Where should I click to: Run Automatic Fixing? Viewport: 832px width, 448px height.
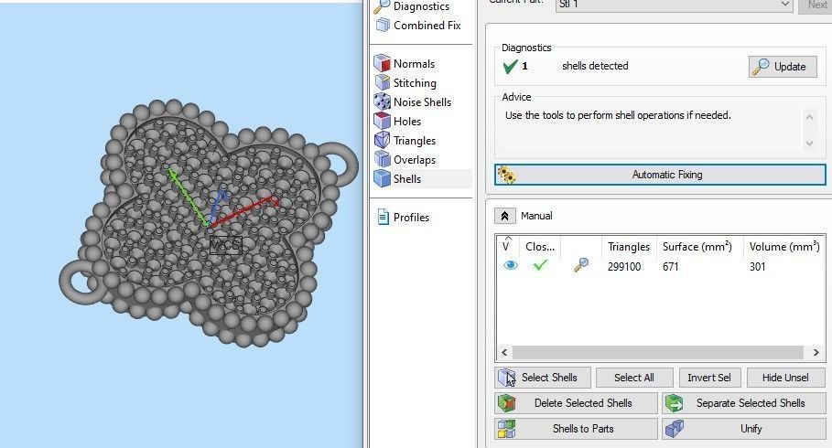(x=660, y=175)
